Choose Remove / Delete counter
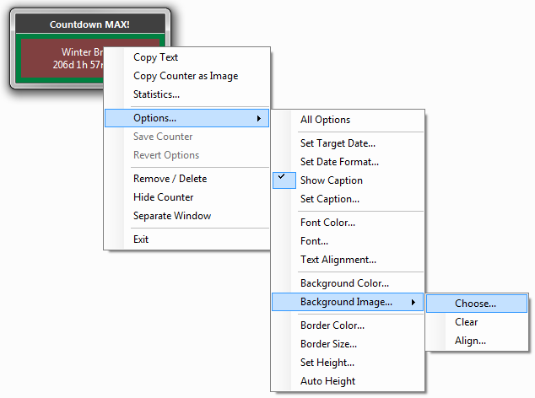This screenshot has height=398, width=535. (x=170, y=179)
